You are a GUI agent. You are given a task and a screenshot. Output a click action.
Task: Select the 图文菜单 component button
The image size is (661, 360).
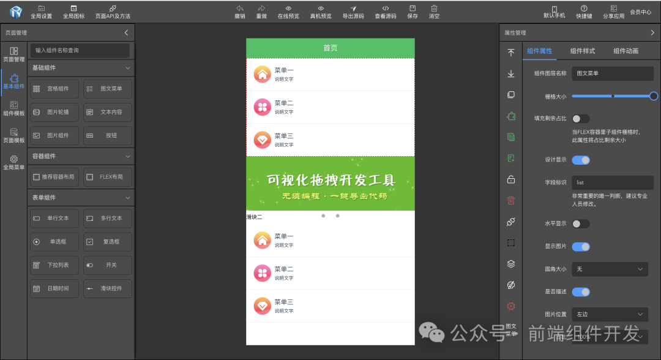108,89
